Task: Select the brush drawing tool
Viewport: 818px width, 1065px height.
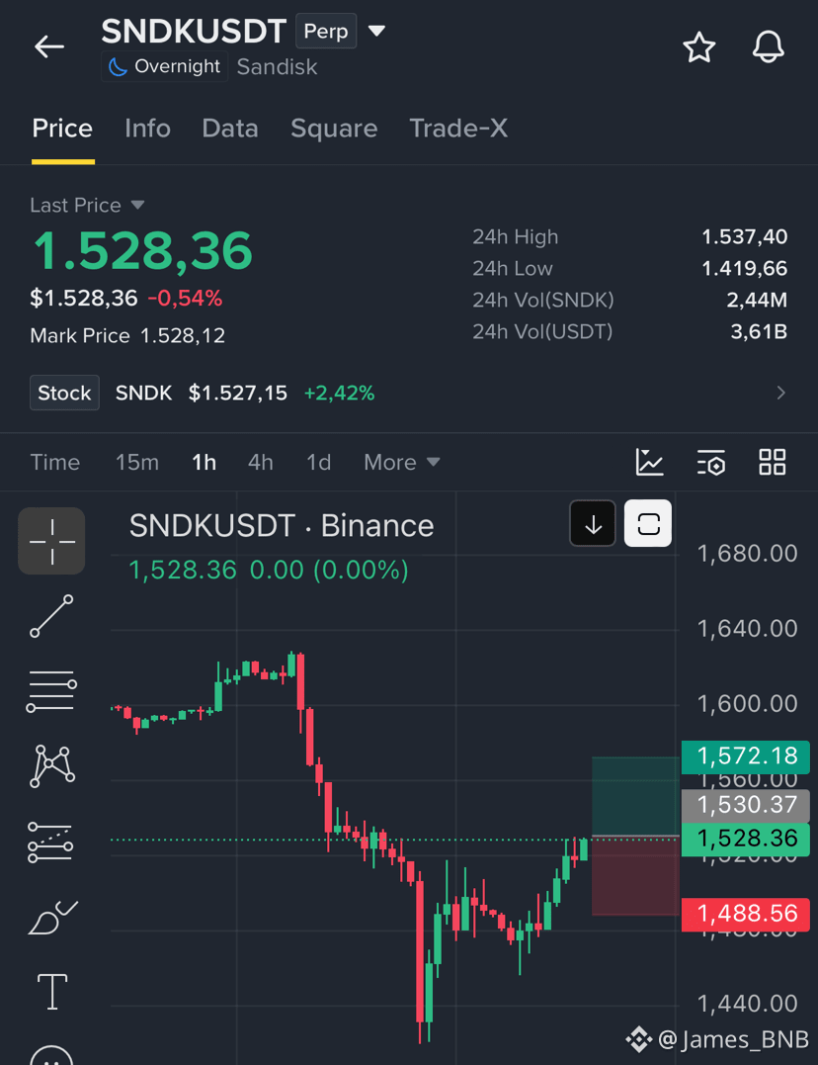Action: [53, 918]
